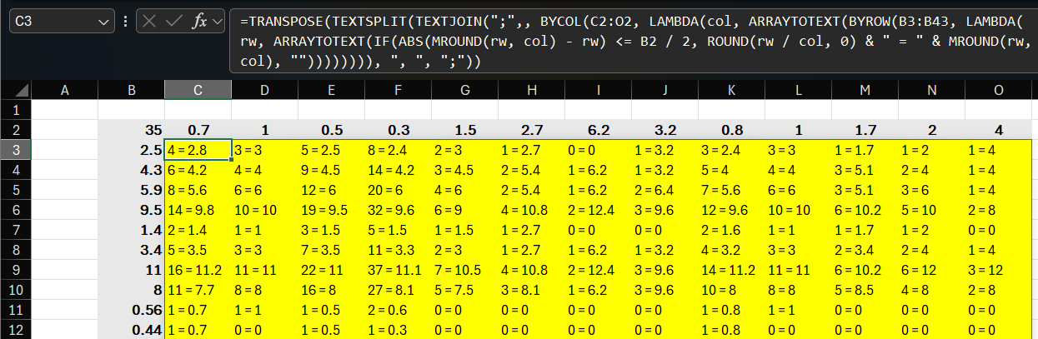Screen dimensions: 1038x339
Task: Click cell I6 showing 2 = 12.4
Action: [x=598, y=210]
